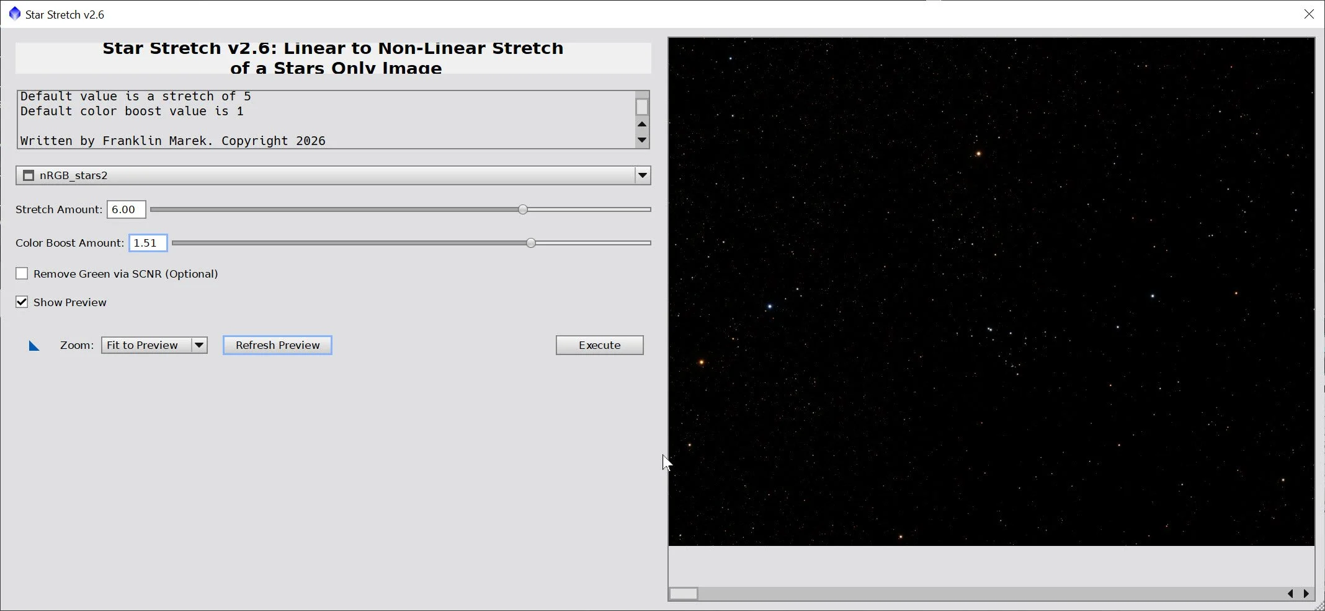Open the nRGB_stars2 image selection dropdown
The height and width of the screenshot is (611, 1325).
point(643,175)
